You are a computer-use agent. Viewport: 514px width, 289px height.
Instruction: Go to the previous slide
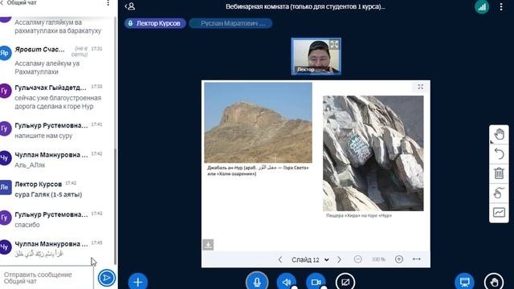pos(280,259)
